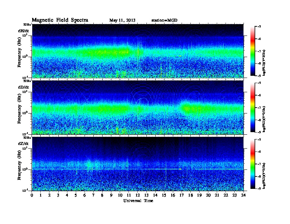
Task: Click the "32Hz" label atop dH/dt panel
Action: (x=27, y=24)
